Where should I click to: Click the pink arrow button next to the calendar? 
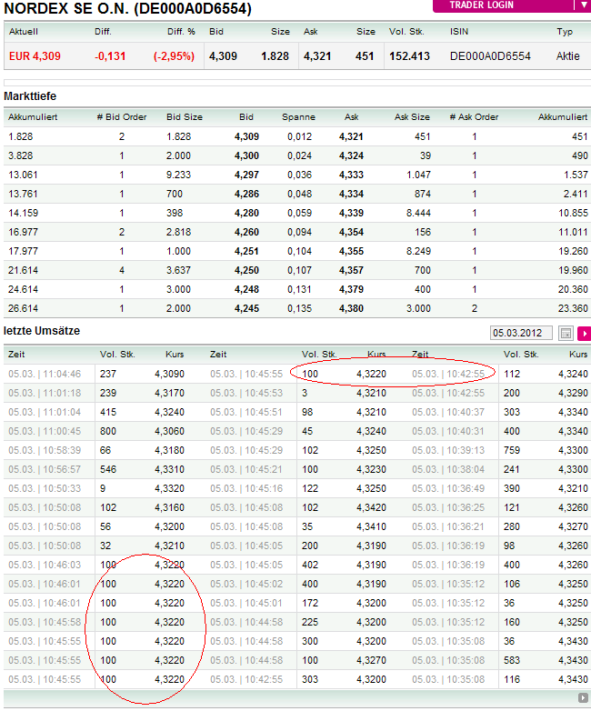click(x=585, y=334)
